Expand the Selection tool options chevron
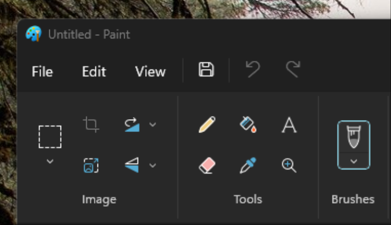The width and height of the screenshot is (391, 225). tap(50, 161)
